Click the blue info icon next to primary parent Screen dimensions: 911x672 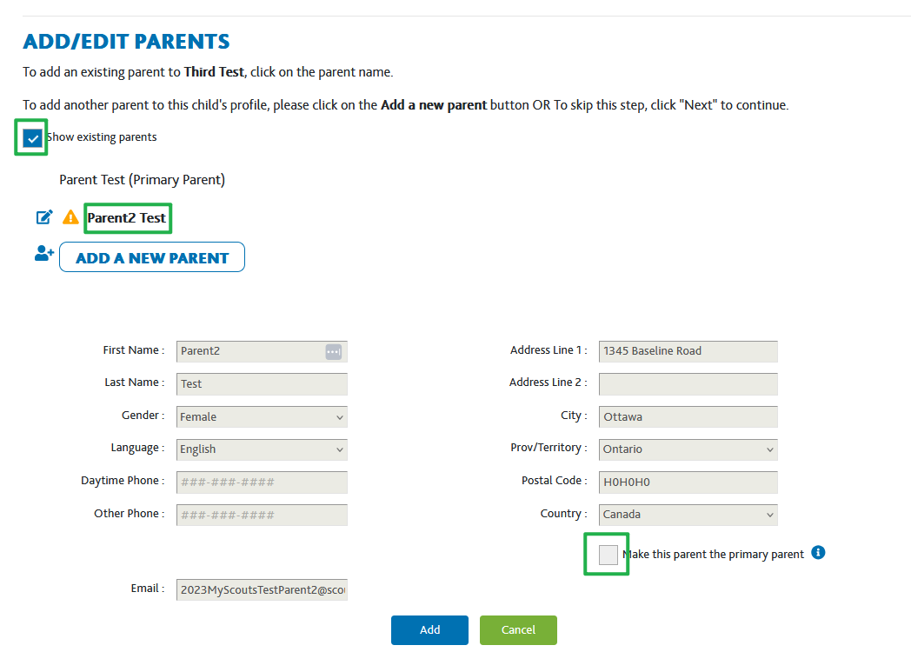[x=818, y=552]
